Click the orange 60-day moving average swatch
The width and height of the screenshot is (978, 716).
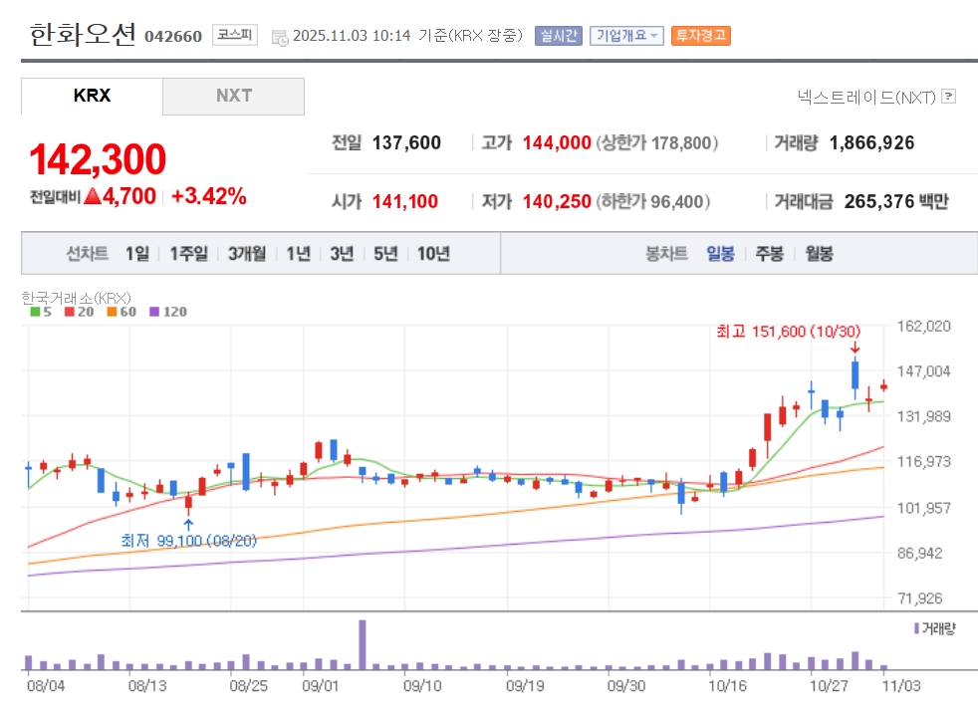[x=112, y=312]
